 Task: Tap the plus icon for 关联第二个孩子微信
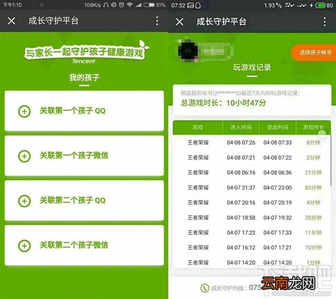pos(25,246)
